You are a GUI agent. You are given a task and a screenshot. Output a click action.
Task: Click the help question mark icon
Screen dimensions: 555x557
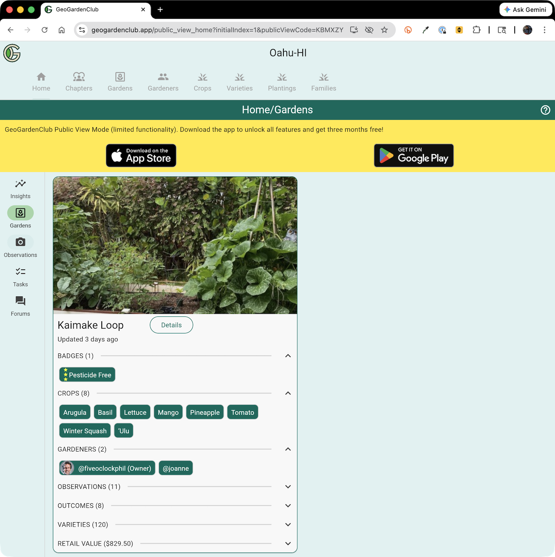tap(545, 110)
